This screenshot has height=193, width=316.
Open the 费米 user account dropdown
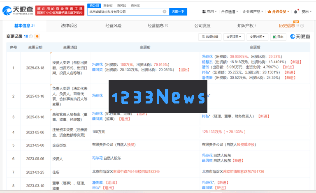(307, 11)
